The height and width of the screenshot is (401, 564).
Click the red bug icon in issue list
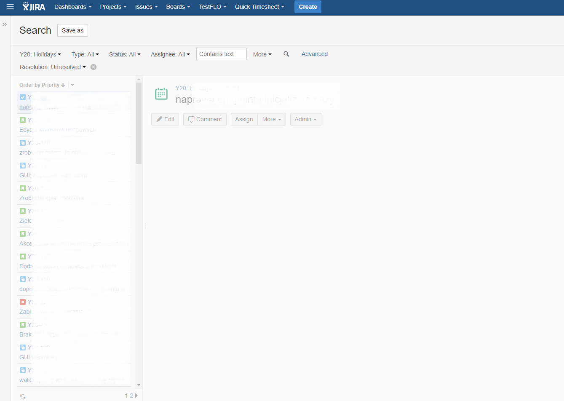click(23, 302)
